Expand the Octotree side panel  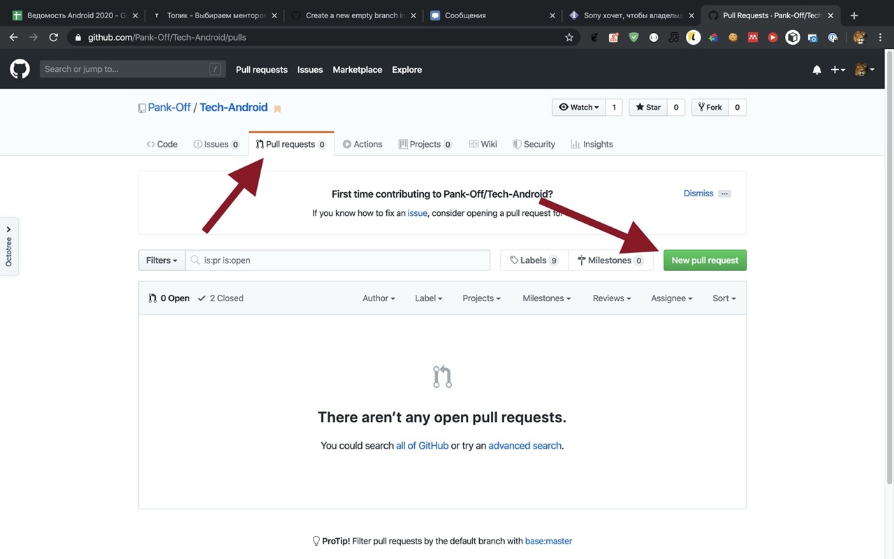pyautogui.click(x=9, y=246)
